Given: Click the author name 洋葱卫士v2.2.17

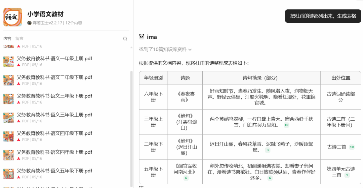Looking at the screenshot, I should (47, 23).
